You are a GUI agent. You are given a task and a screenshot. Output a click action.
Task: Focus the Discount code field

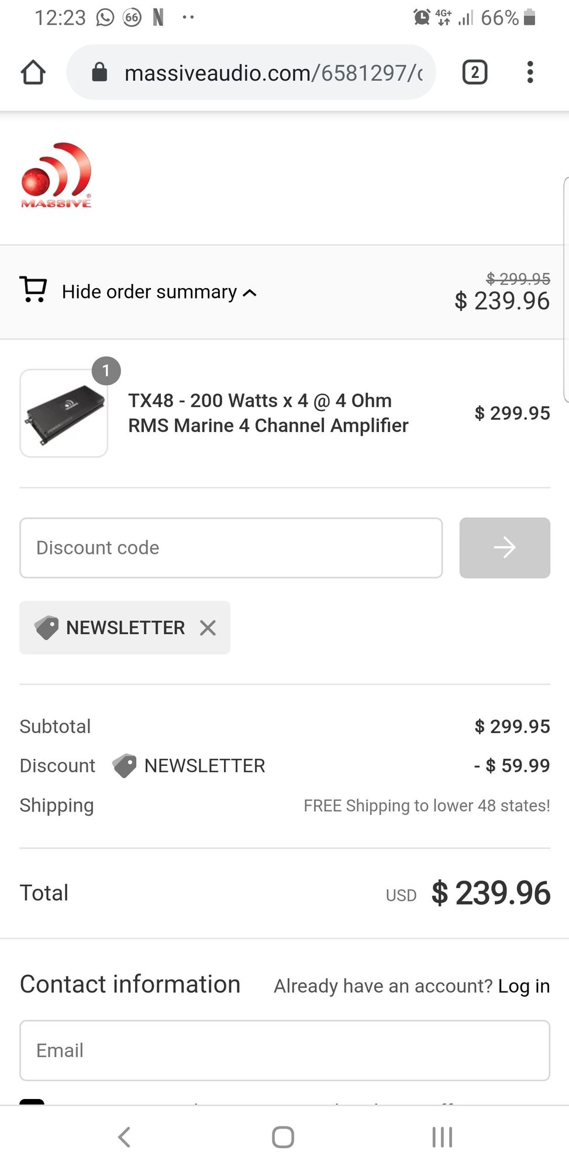(x=231, y=548)
